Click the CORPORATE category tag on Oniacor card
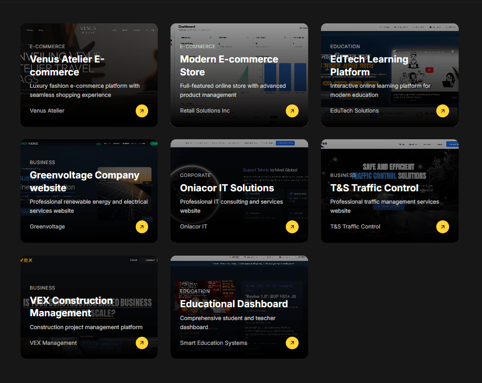Viewport: 482px width, 383px height. coord(195,176)
